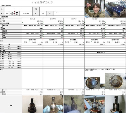Select the クーパー grade cell
126x113 pixels.
pos(69,13)
